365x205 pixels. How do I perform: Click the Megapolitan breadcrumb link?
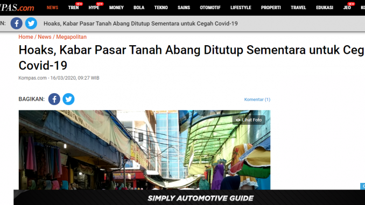coord(71,37)
